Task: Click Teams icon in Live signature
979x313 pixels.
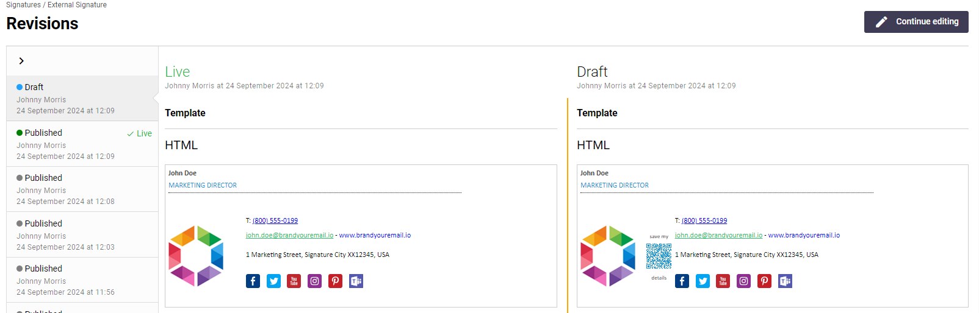Action: pyautogui.click(x=356, y=281)
